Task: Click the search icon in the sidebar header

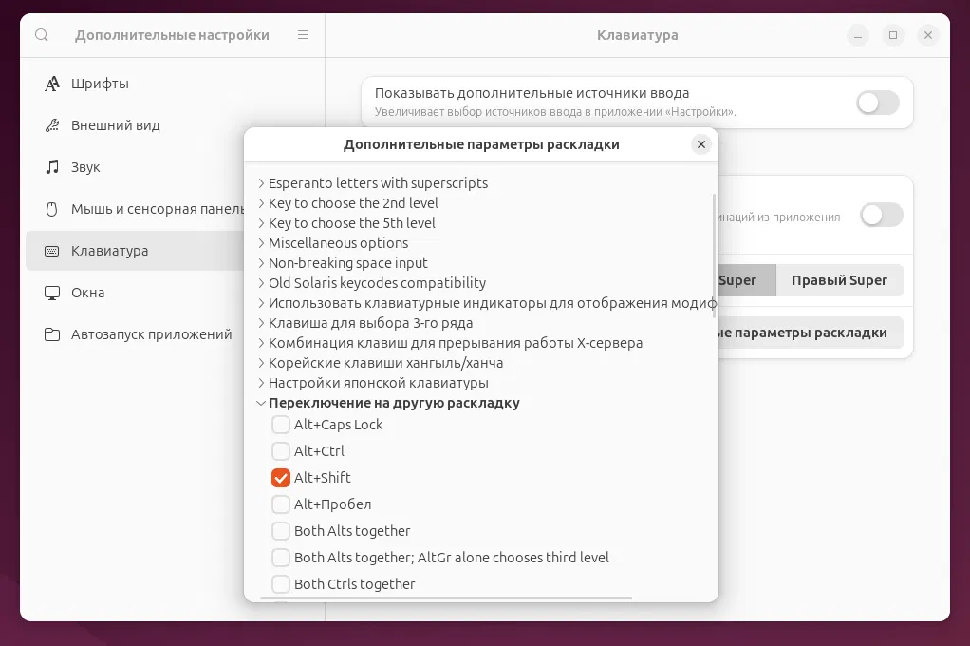Action: (x=42, y=35)
